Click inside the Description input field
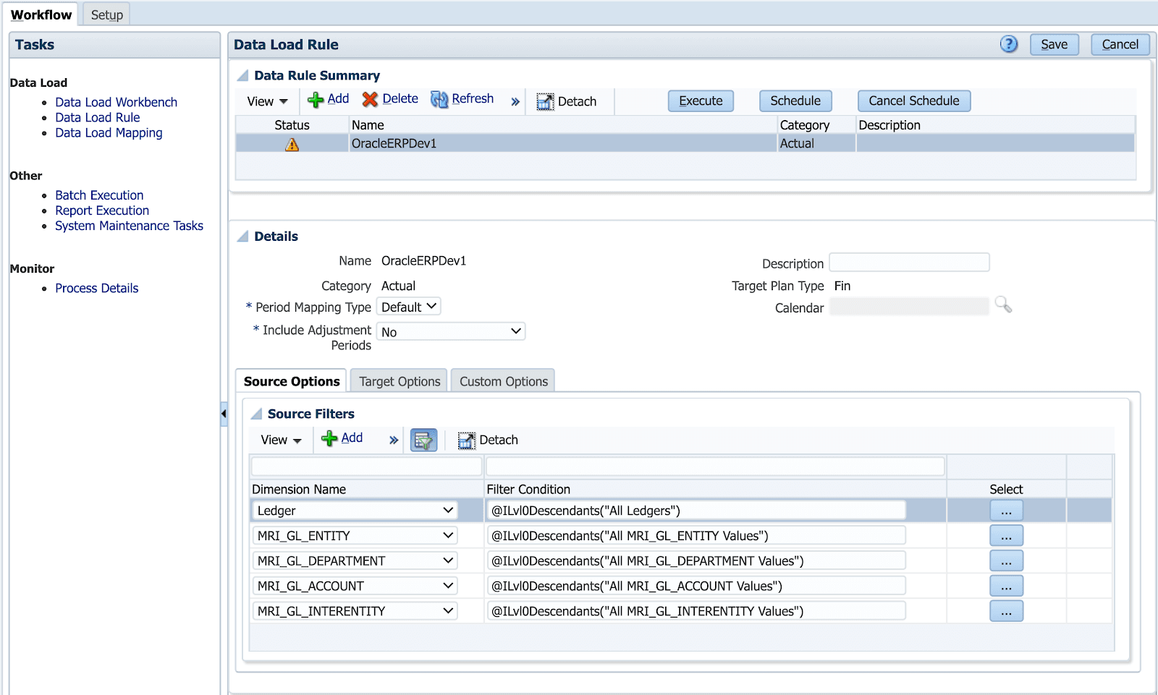This screenshot has width=1158, height=695. [909, 262]
